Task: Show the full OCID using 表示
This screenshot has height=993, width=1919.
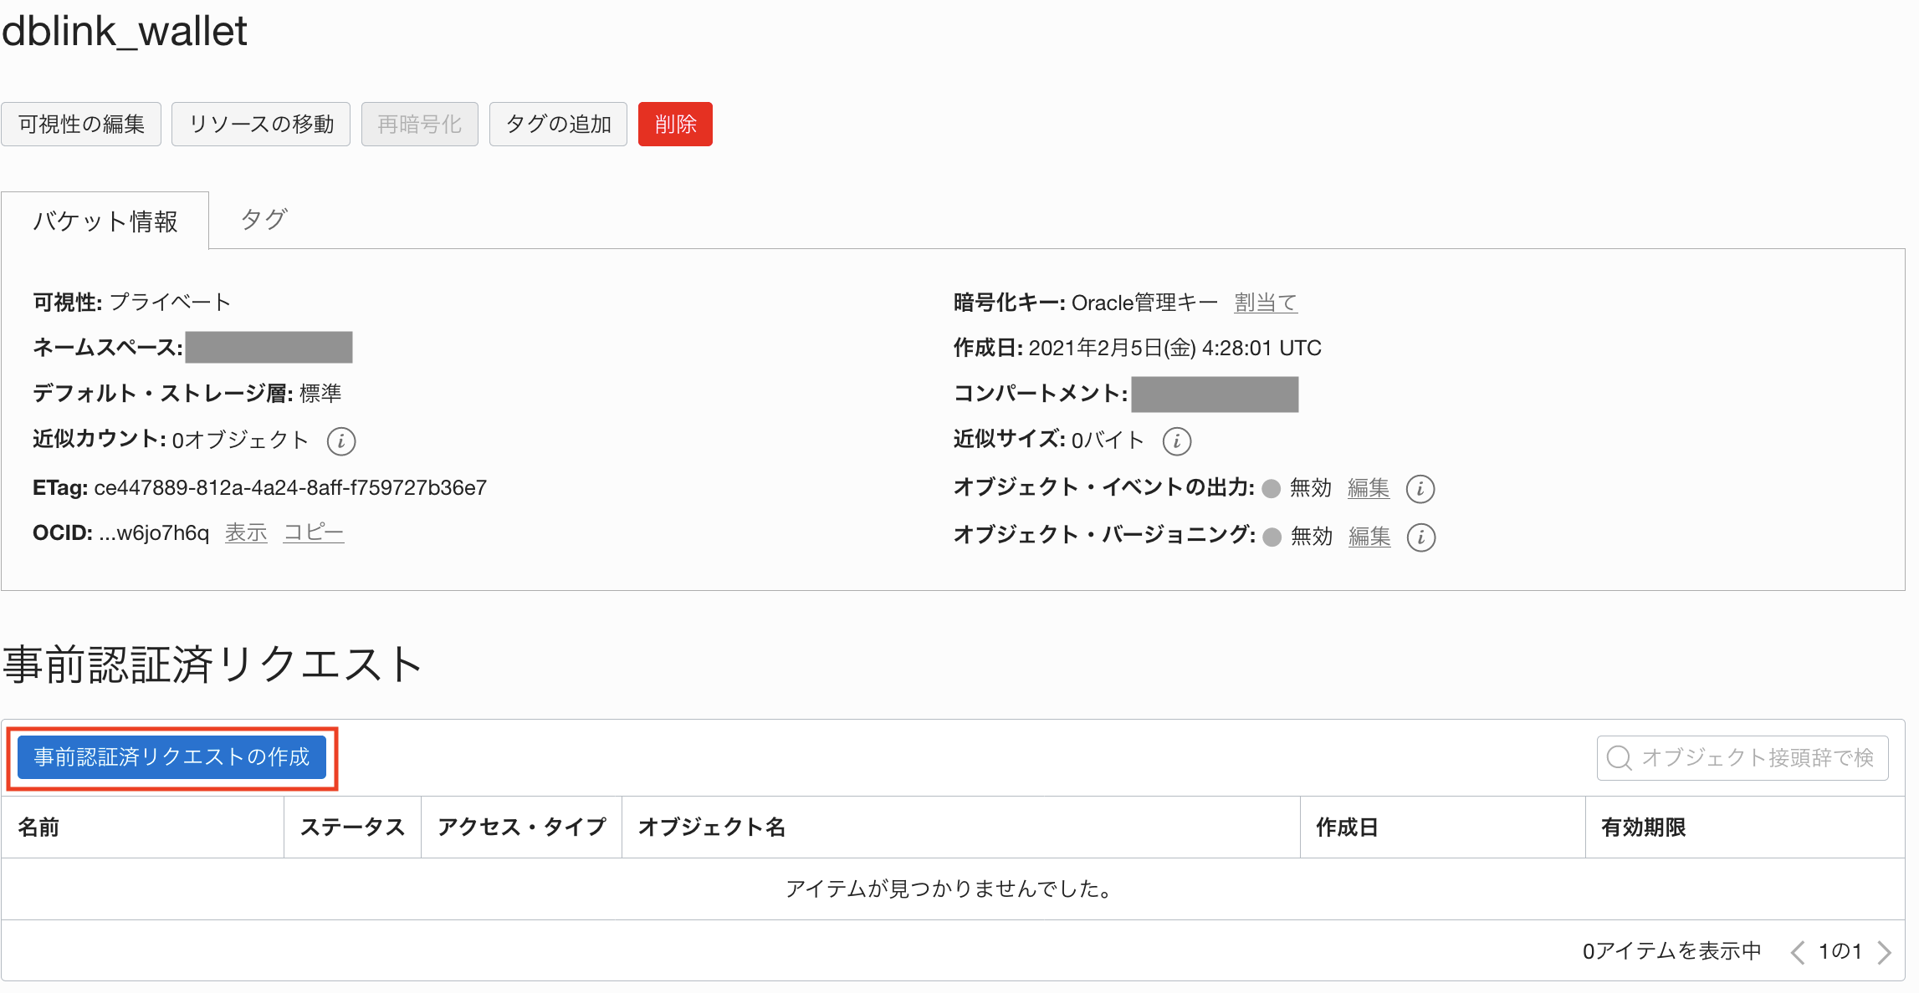Action: (x=245, y=532)
